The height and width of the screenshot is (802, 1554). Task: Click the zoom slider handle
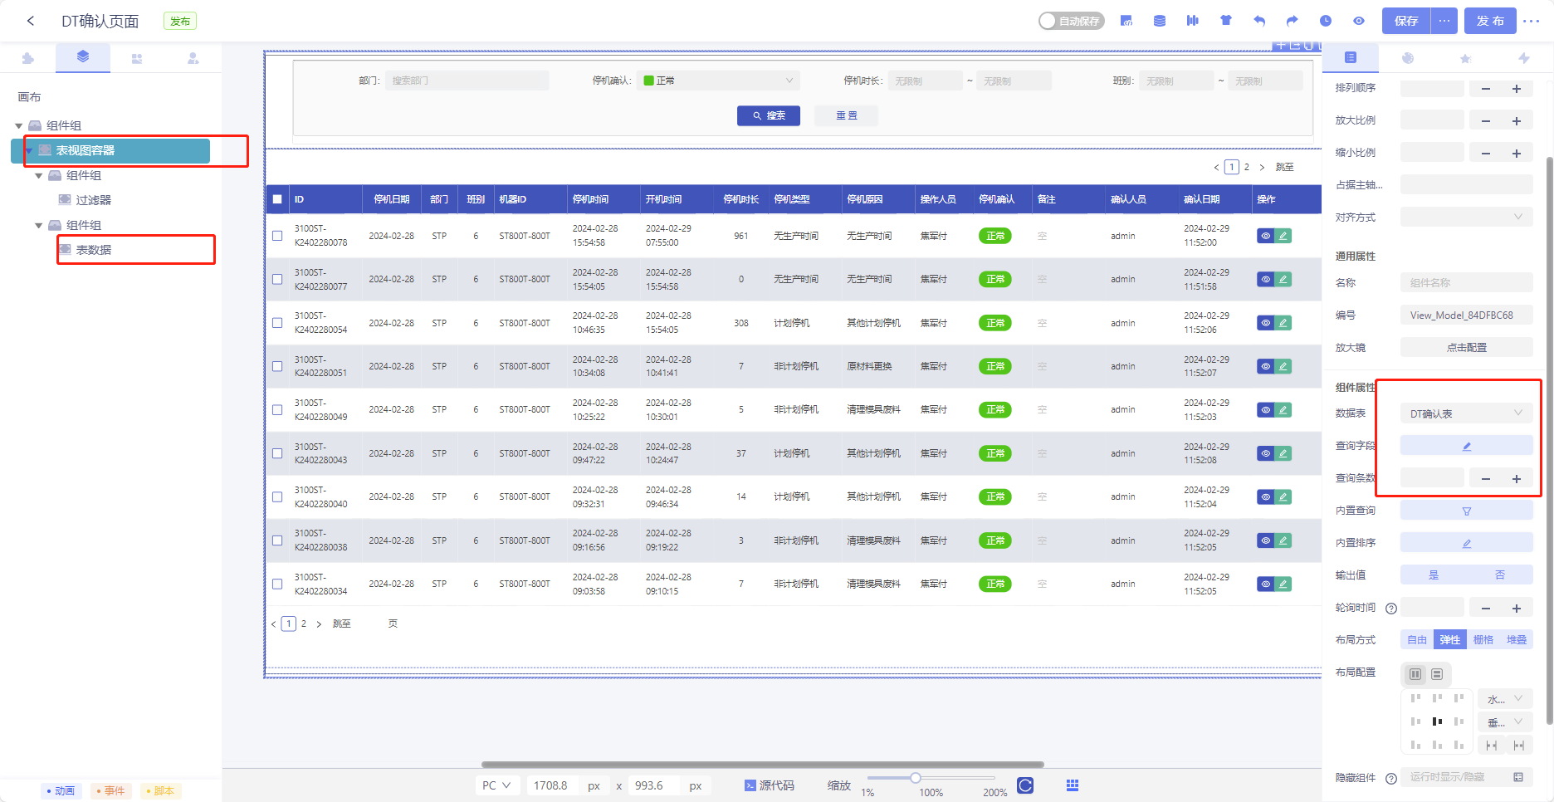915,778
